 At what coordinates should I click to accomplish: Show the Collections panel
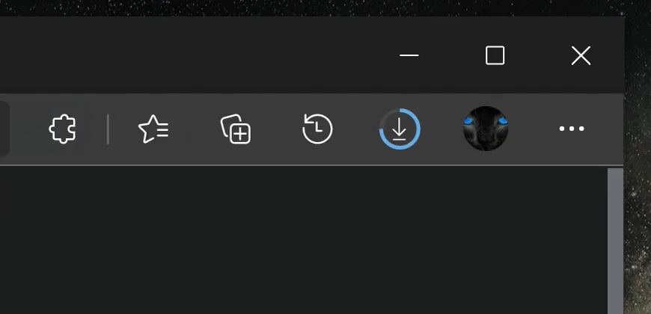pyautogui.click(x=236, y=129)
